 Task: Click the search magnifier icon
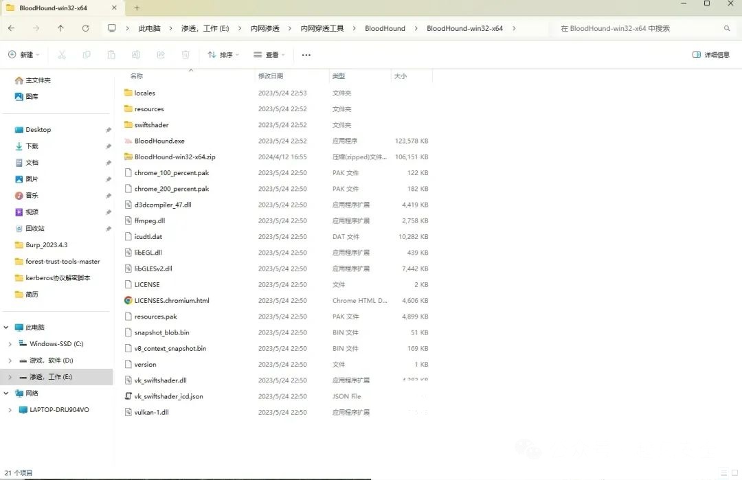pos(727,28)
